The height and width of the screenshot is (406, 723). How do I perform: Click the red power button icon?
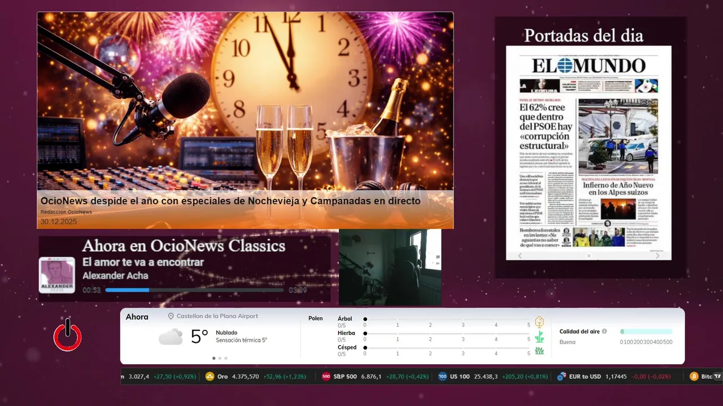pos(68,335)
